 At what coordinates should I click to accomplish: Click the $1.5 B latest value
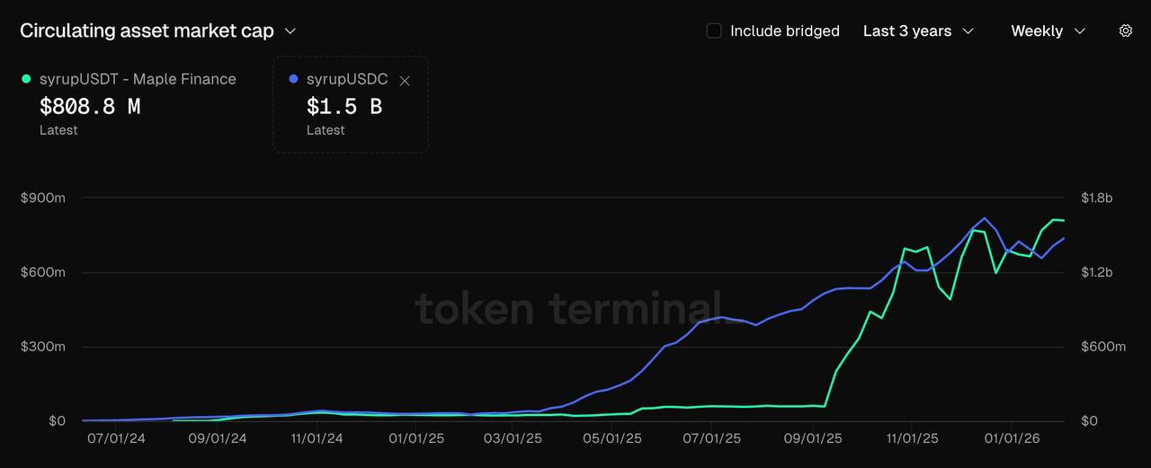(344, 107)
